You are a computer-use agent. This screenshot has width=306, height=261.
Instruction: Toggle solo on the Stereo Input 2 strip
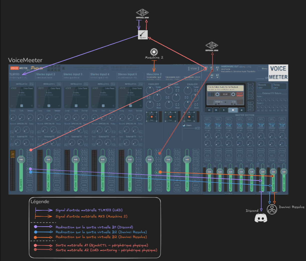point(57,185)
